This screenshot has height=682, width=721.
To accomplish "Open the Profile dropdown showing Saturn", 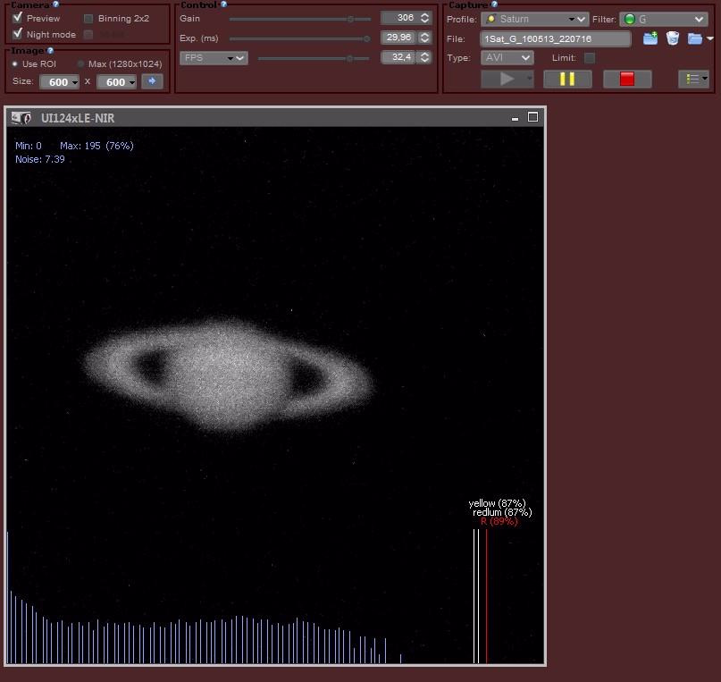I will coord(534,19).
